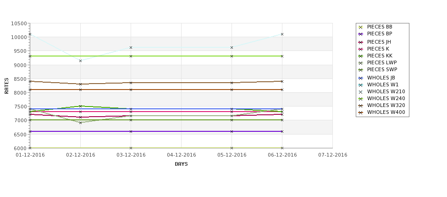Click the WHOLES W210 legend marker

coord(361,92)
